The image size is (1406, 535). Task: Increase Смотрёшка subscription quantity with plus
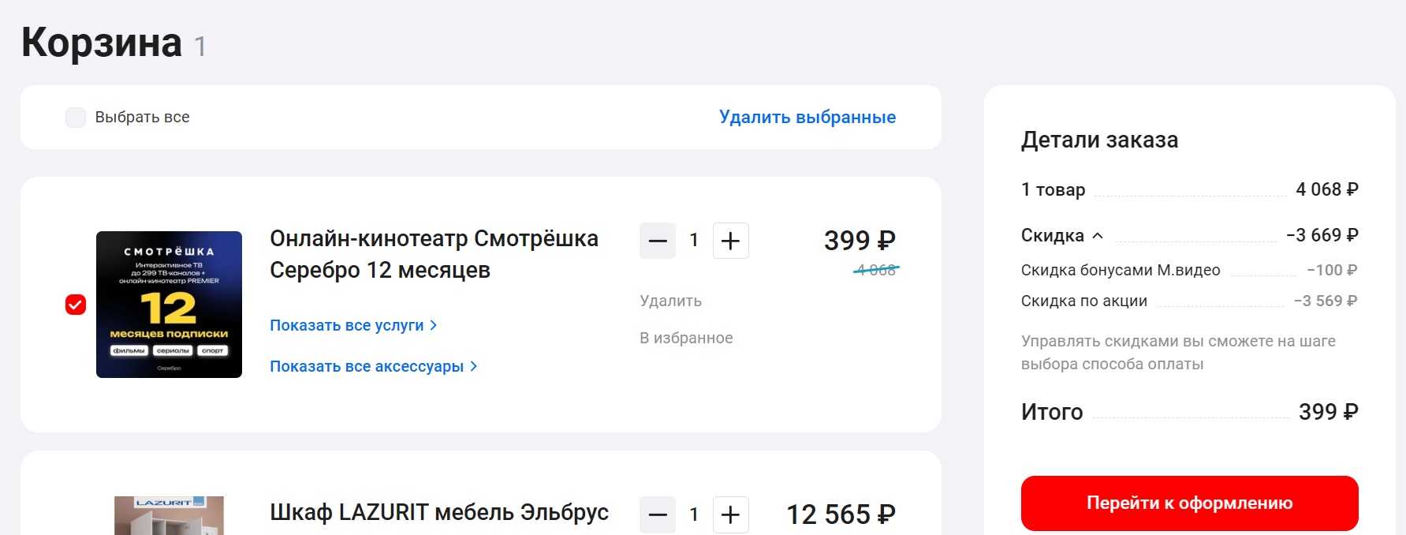click(x=730, y=241)
